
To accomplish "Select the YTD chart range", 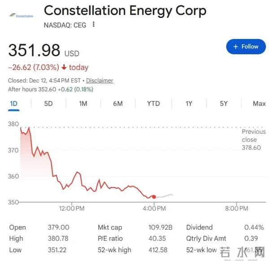I will [153, 104].
